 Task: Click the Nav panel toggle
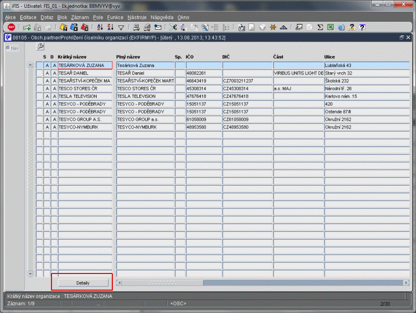12,48
